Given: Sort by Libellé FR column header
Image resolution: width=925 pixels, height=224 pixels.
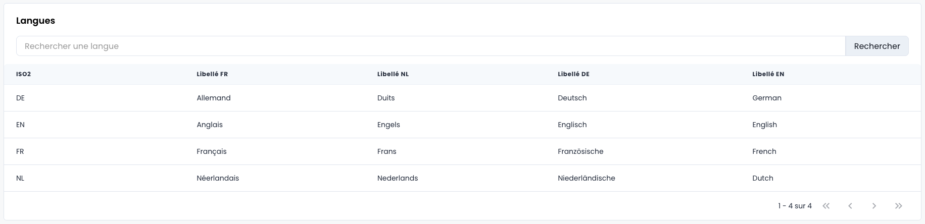Looking at the screenshot, I should tap(212, 74).
